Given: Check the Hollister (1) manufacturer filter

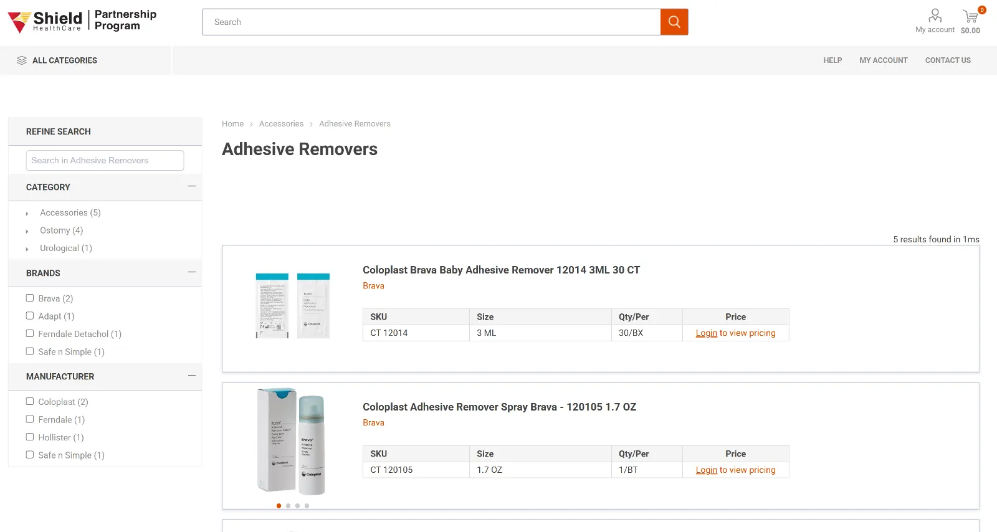Looking at the screenshot, I should pos(30,437).
